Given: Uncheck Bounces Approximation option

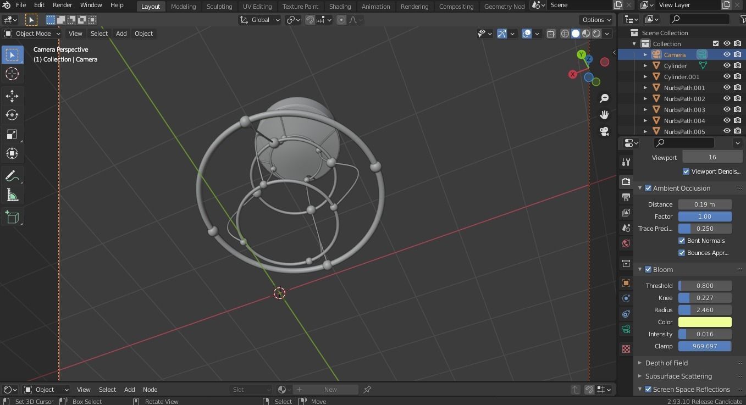Looking at the screenshot, I should pos(682,253).
